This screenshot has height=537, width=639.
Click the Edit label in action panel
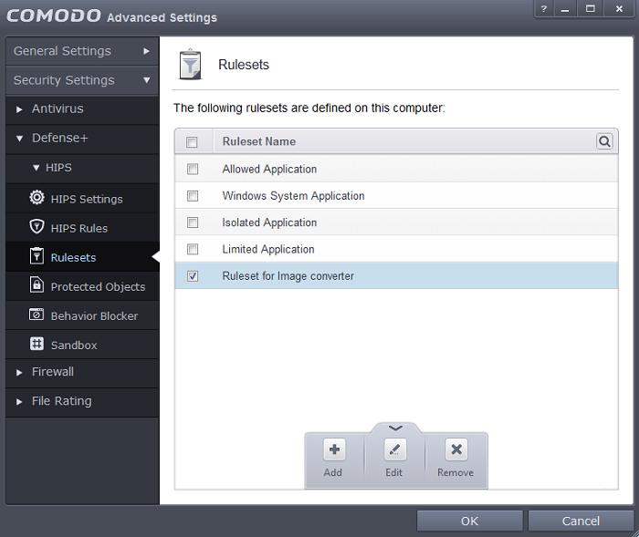coord(394,472)
